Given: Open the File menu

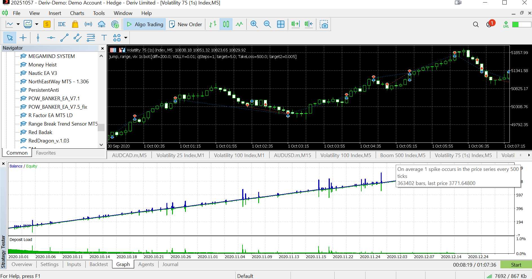Looking at the screenshot, I should click(x=17, y=13).
